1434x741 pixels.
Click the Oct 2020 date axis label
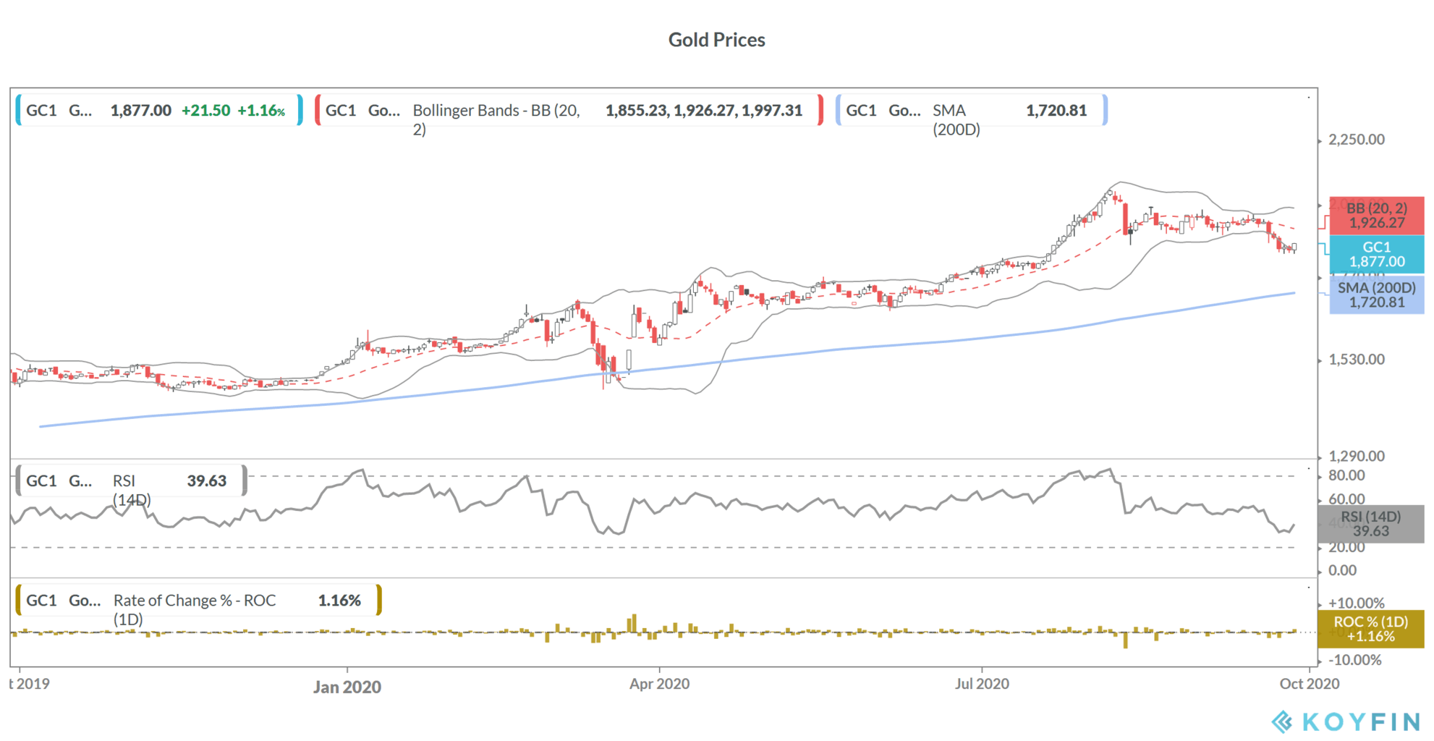(1310, 684)
